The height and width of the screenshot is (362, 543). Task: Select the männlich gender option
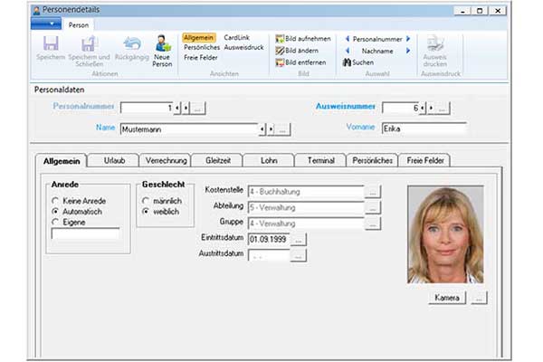[147, 199]
